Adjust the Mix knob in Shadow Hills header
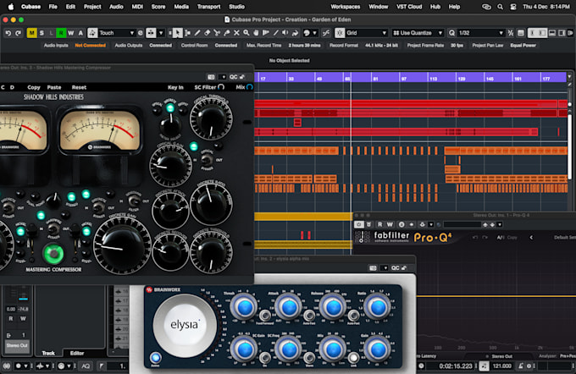 coord(249,87)
